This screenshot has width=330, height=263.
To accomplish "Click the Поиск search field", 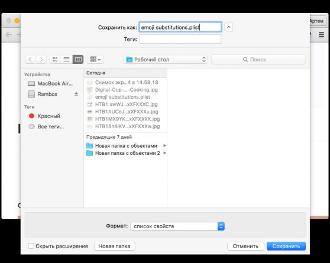I will click(258, 60).
